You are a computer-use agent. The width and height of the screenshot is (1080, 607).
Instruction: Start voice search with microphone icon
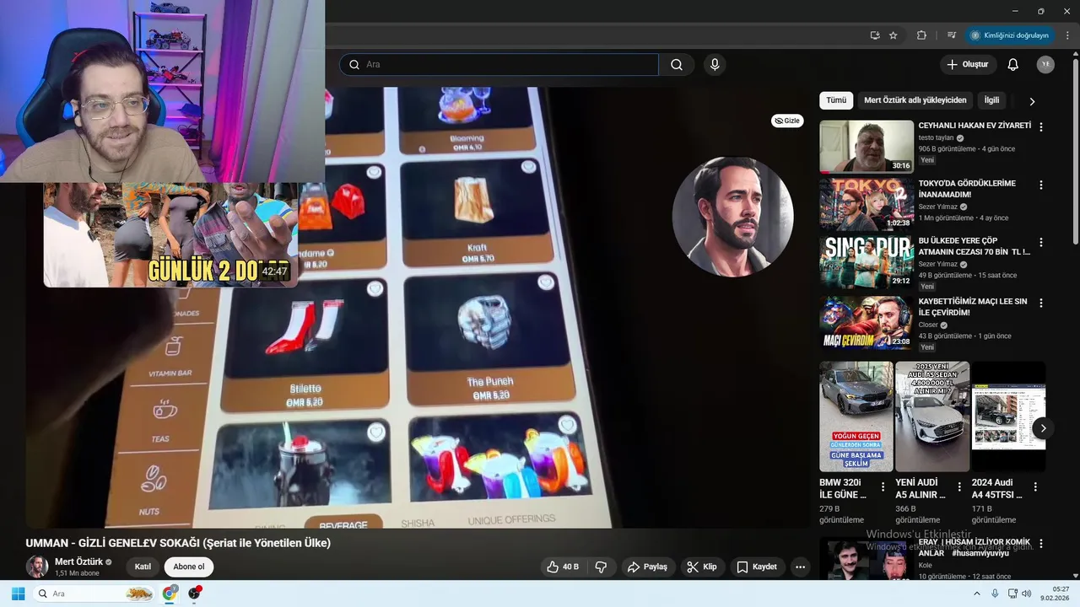pos(715,65)
